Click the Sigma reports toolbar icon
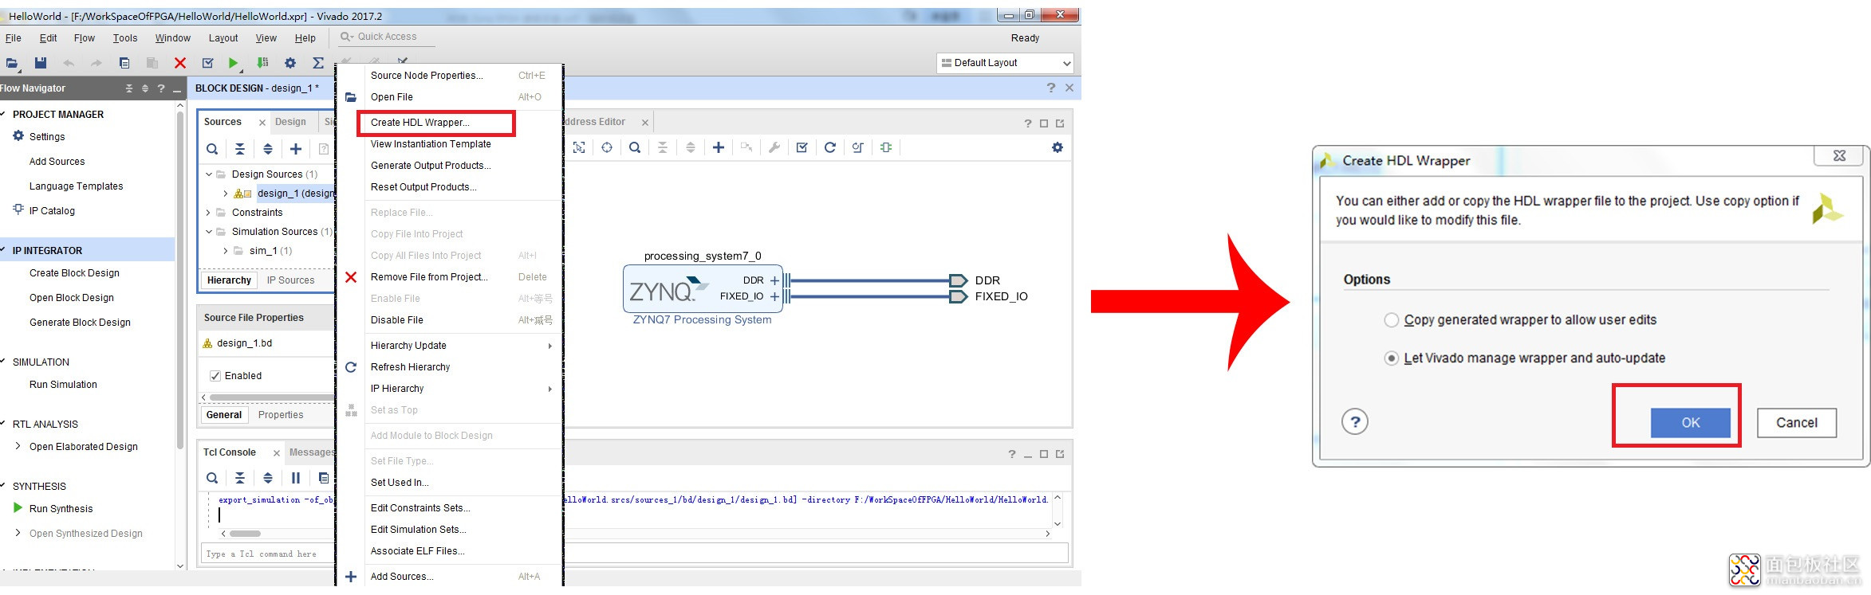 point(318,63)
